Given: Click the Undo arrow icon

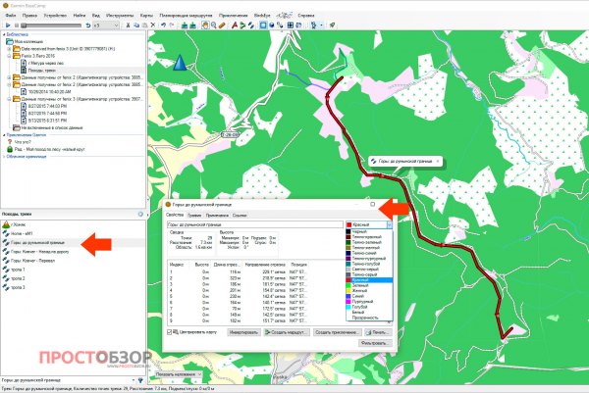Looking at the screenshot, I should pyautogui.click(x=163, y=25).
